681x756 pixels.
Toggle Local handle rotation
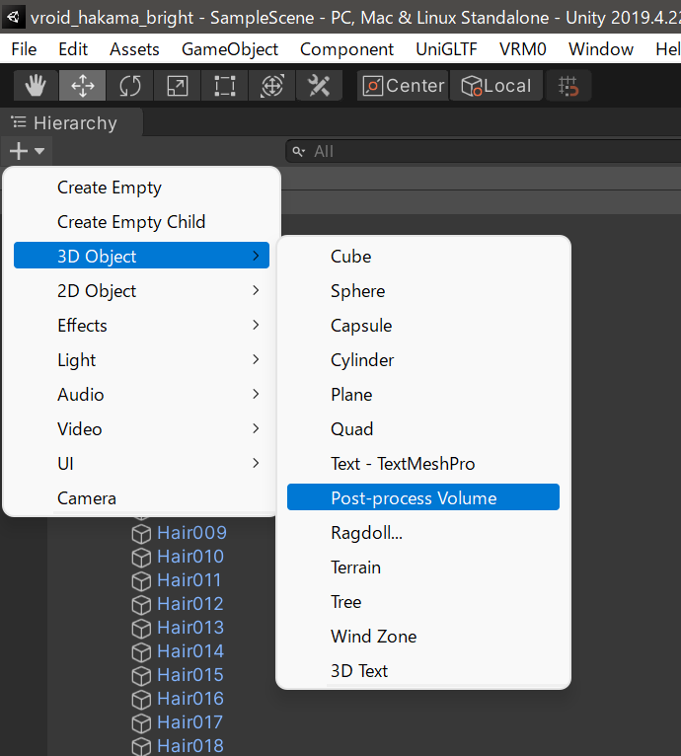coord(495,86)
